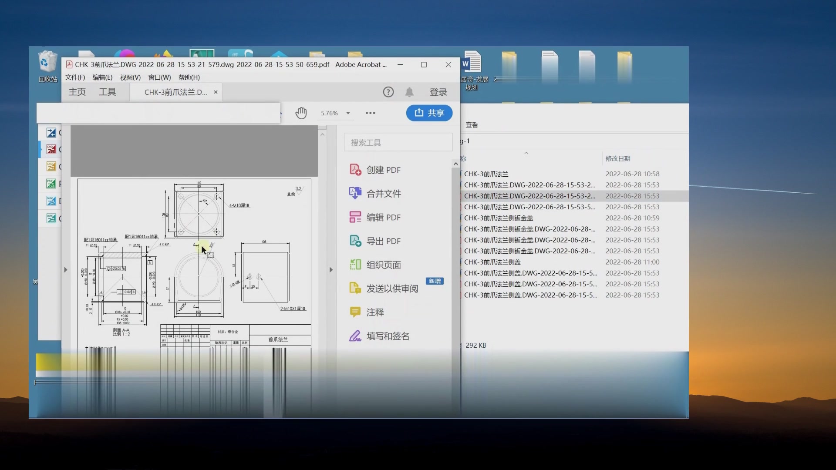Click the 2022-06-28 10:59 date cell
The width and height of the screenshot is (836, 470).
click(632, 218)
